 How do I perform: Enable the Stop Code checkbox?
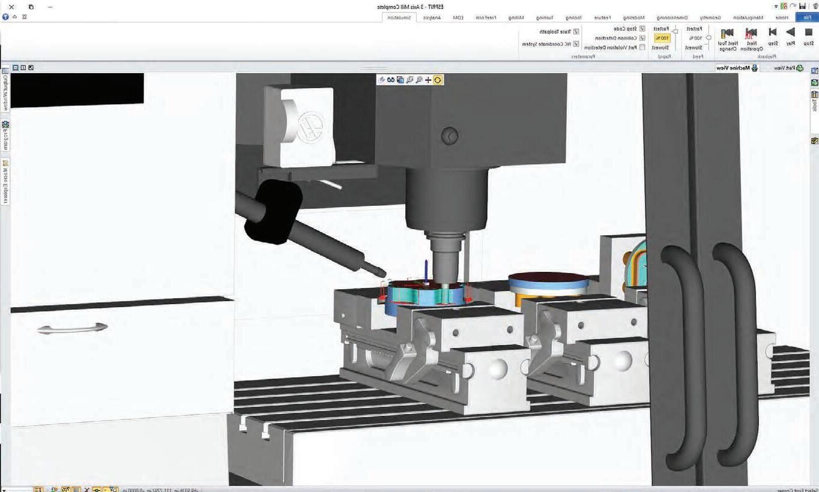[x=642, y=29]
